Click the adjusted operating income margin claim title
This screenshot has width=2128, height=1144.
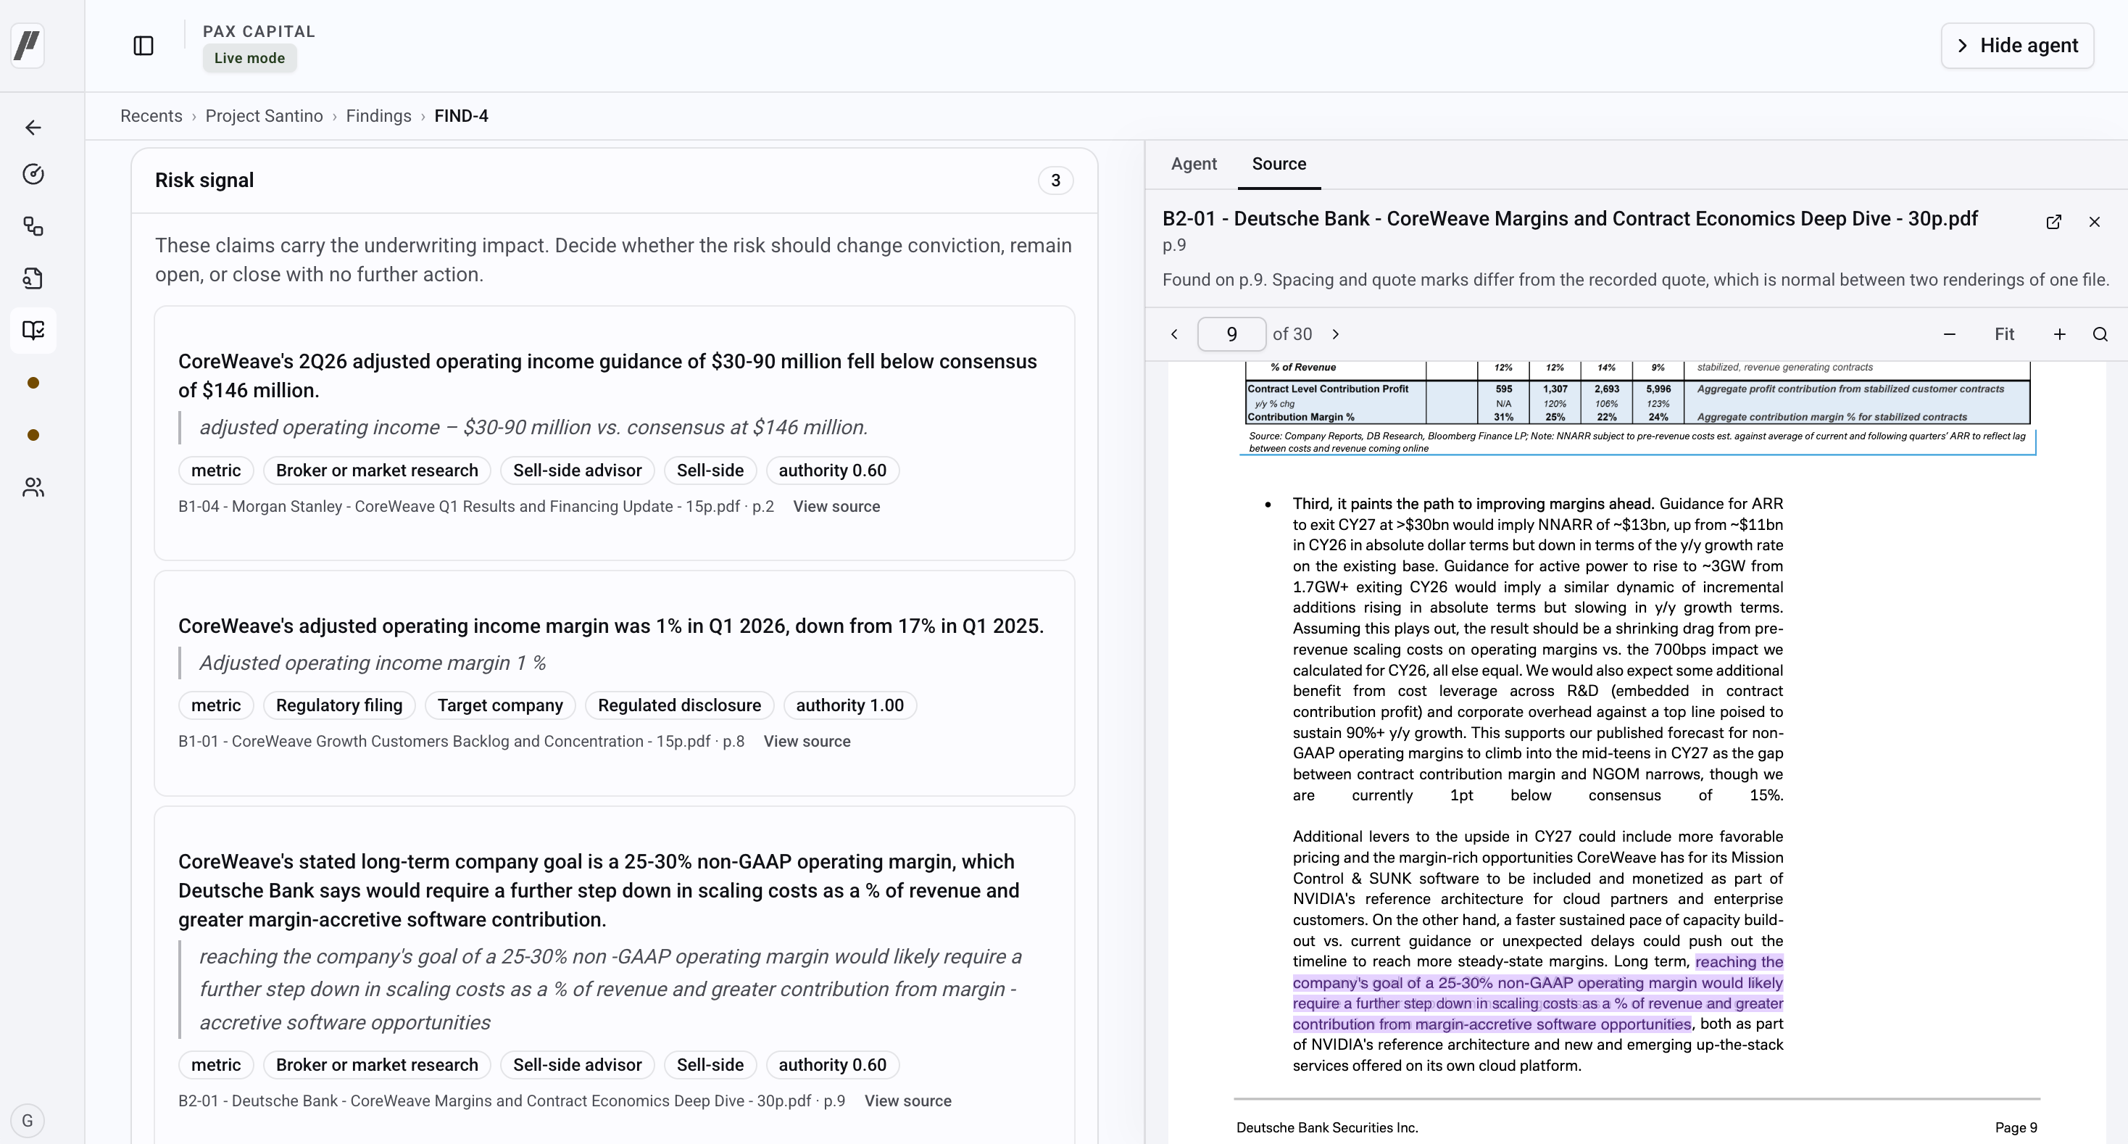click(610, 625)
